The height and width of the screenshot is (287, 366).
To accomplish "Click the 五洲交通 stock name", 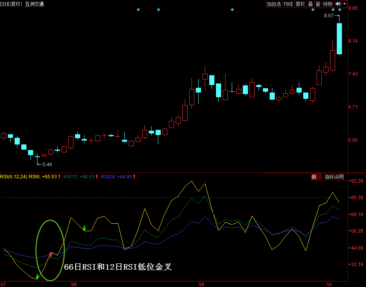I will [x=35, y=4].
